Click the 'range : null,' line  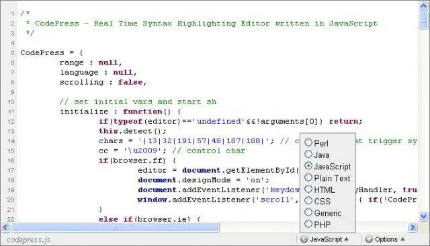91,63
